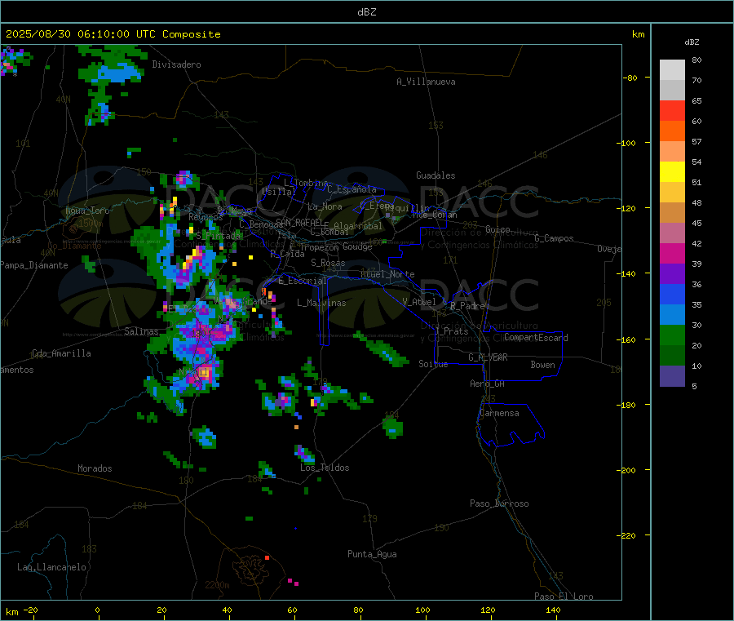Click the magenta 39–42 dBZ legend swatch
The height and width of the screenshot is (621, 734).
pos(672,253)
